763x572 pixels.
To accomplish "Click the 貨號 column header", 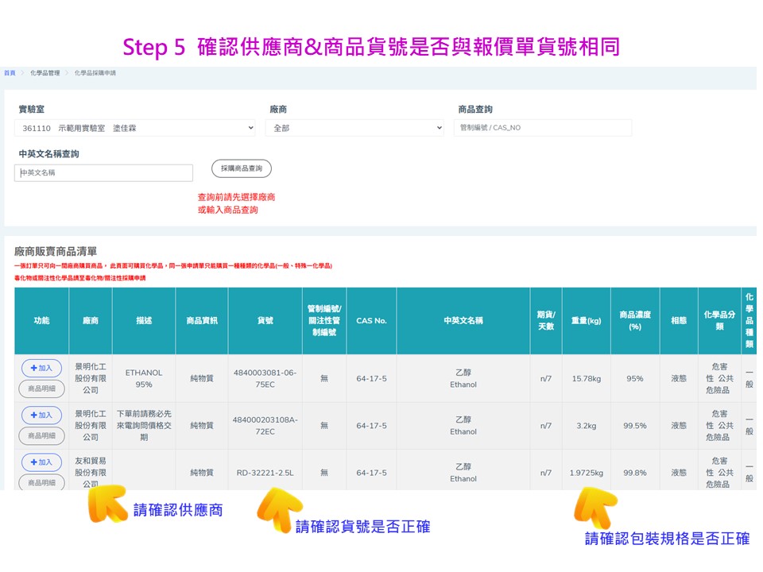I will click(265, 320).
